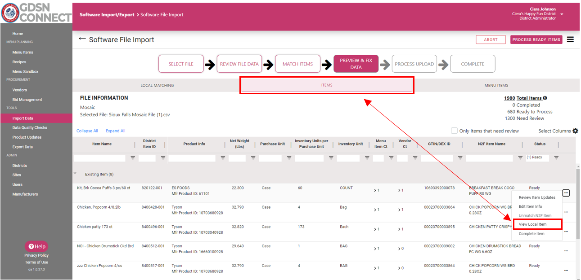Open Menu Items in the sidebar

pyautogui.click(x=23, y=52)
